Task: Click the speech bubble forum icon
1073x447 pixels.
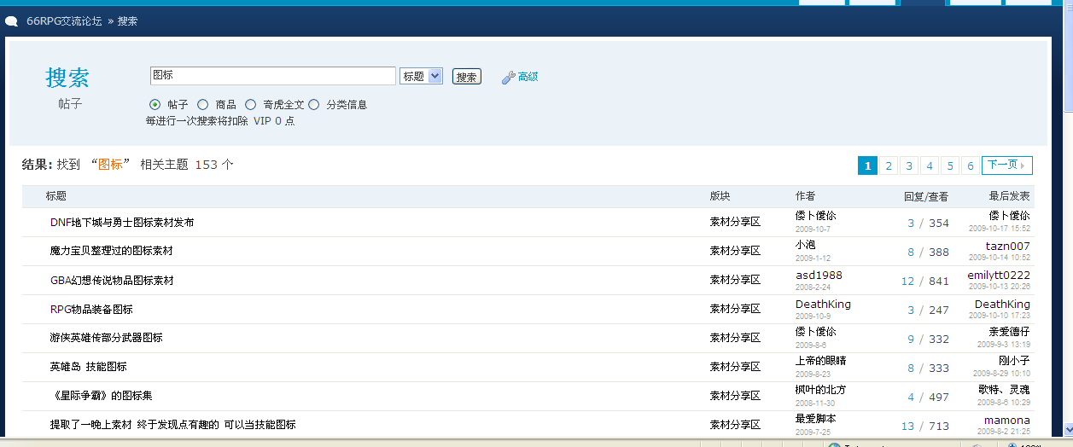Action: pyautogui.click(x=12, y=21)
